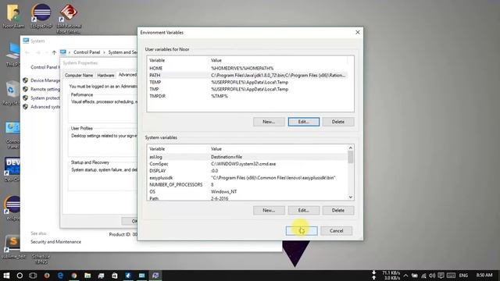Close the Environment Variables dialog with X
The height and width of the screenshot is (281, 500).
point(358,32)
